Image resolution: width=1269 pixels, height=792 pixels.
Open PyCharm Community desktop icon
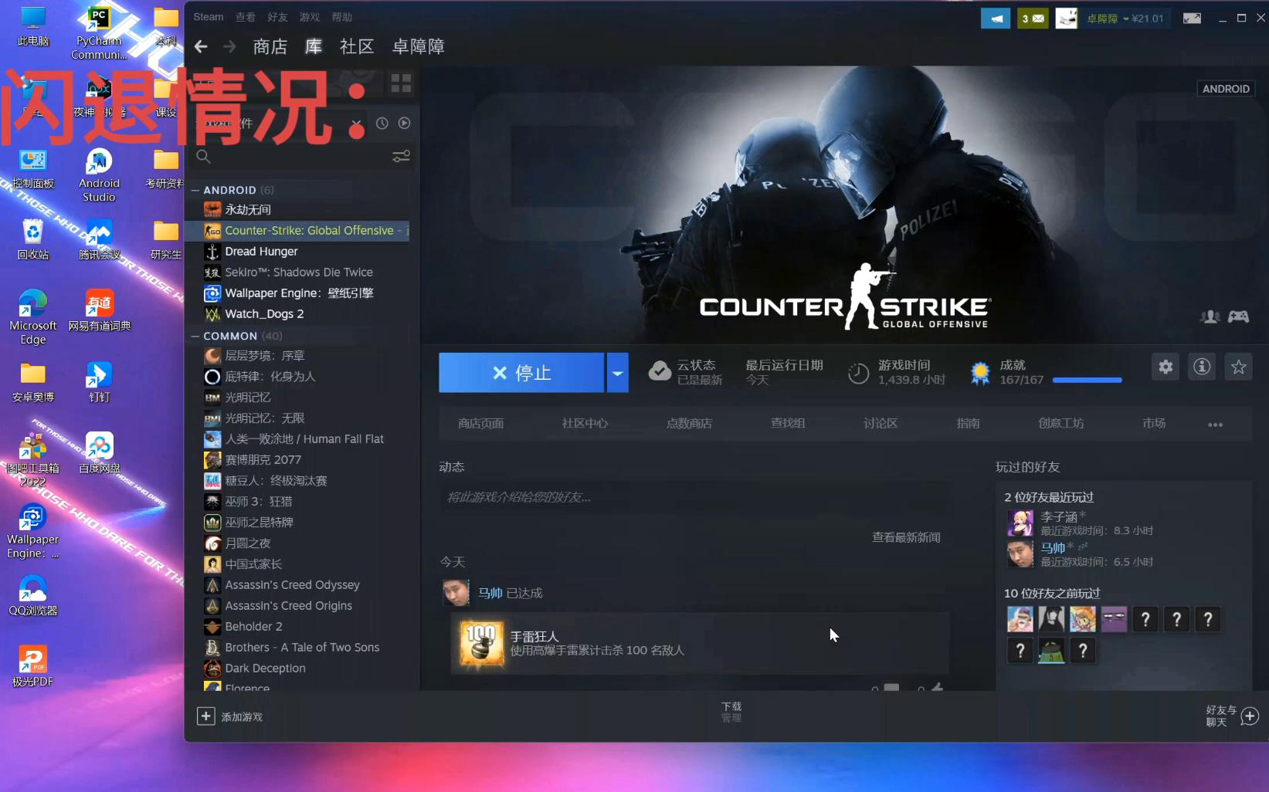99,33
